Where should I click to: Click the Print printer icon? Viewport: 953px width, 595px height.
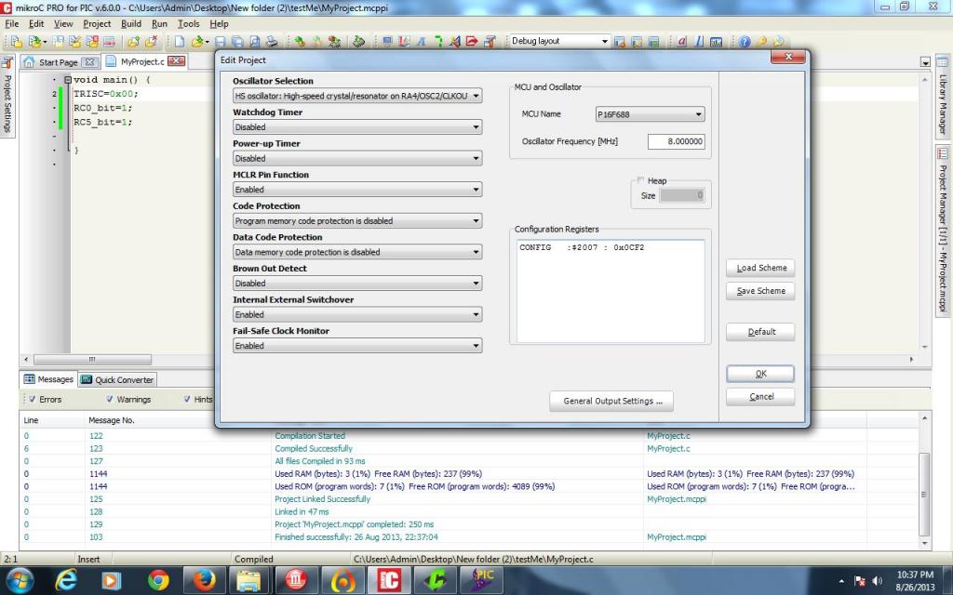tap(272, 41)
